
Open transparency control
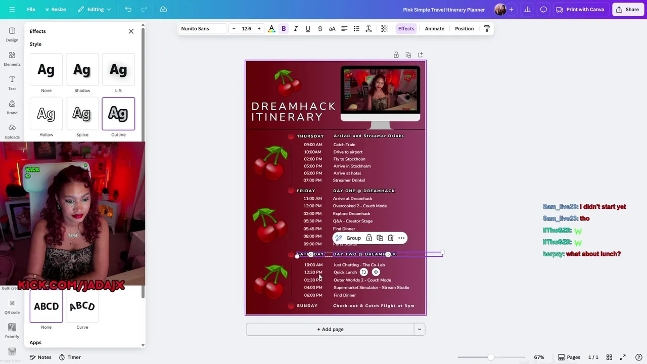(384, 29)
